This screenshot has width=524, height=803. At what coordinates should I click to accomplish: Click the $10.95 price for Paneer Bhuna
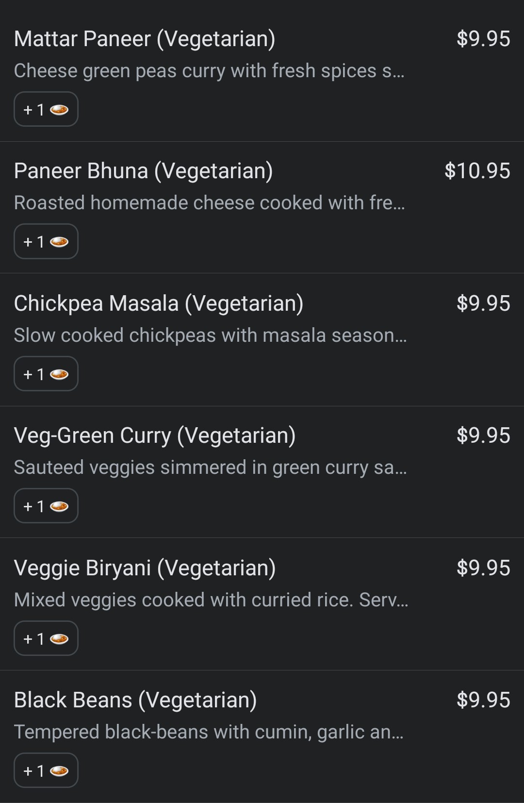tap(477, 171)
